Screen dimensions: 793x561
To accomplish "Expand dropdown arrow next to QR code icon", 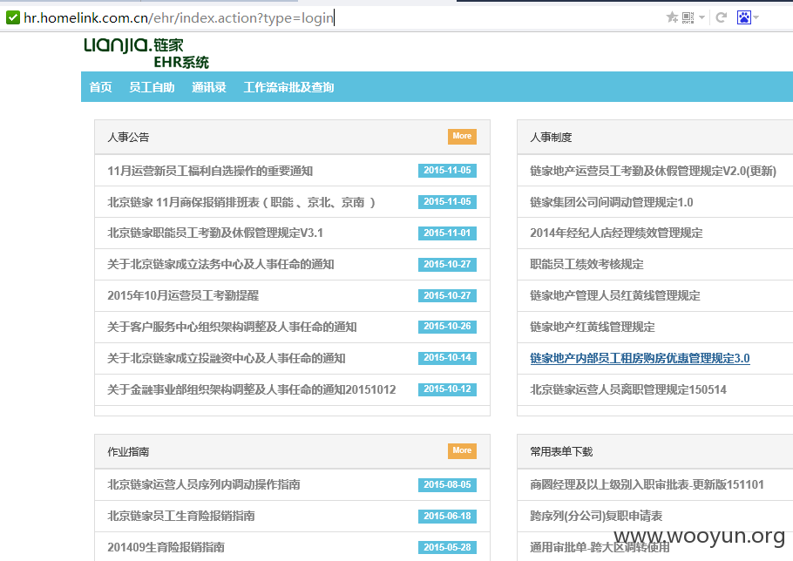I will 702,17.
